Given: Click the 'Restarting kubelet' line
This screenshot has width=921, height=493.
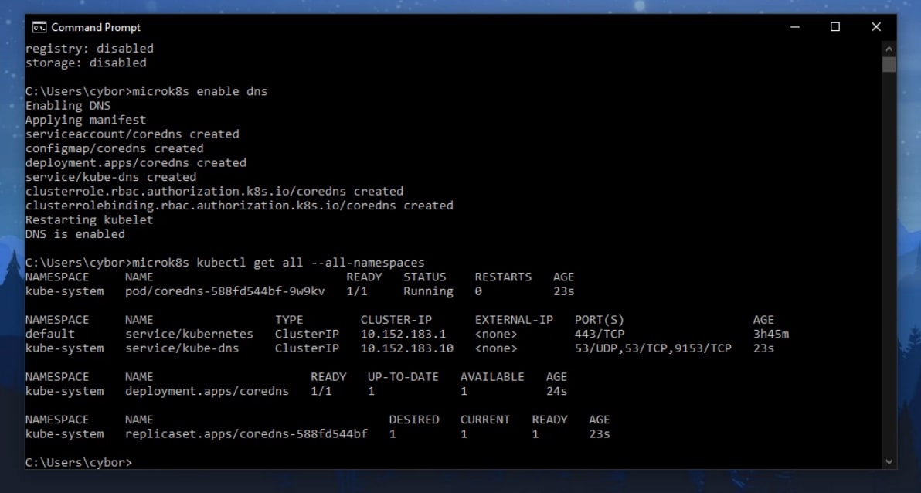Looking at the screenshot, I should [90, 219].
